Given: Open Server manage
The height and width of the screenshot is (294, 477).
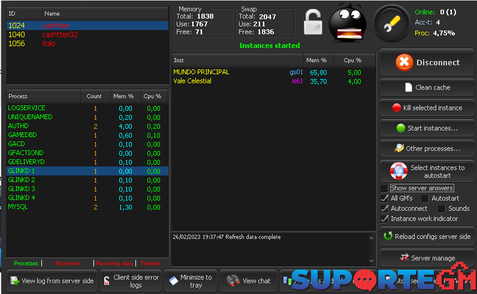Looking at the screenshot, I should coord(427,258).
